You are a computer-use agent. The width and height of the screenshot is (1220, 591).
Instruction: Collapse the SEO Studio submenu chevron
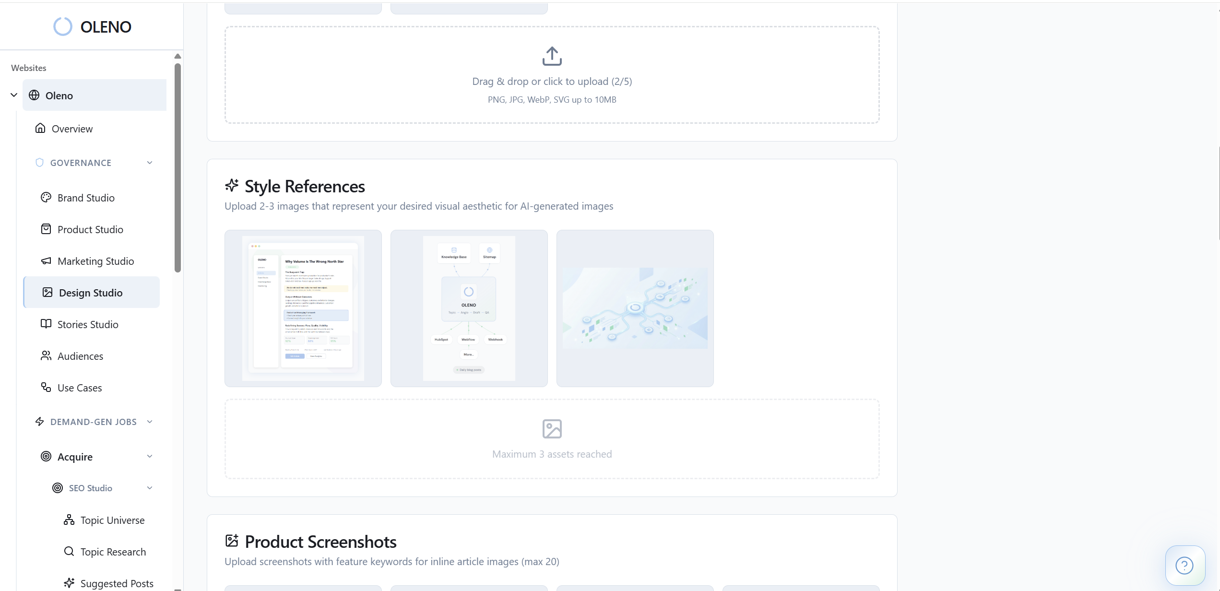150,488
